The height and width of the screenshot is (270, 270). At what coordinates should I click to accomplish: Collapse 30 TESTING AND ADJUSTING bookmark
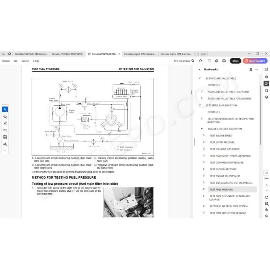click(200, 105)
